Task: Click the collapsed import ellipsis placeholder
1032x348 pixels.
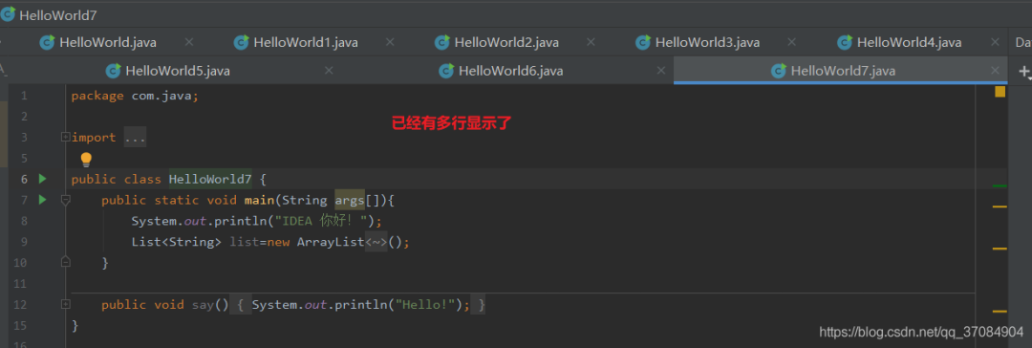Action: (135, 138)
